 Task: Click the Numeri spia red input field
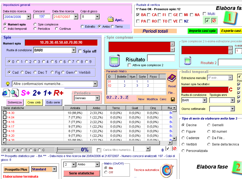click(61, 43)
